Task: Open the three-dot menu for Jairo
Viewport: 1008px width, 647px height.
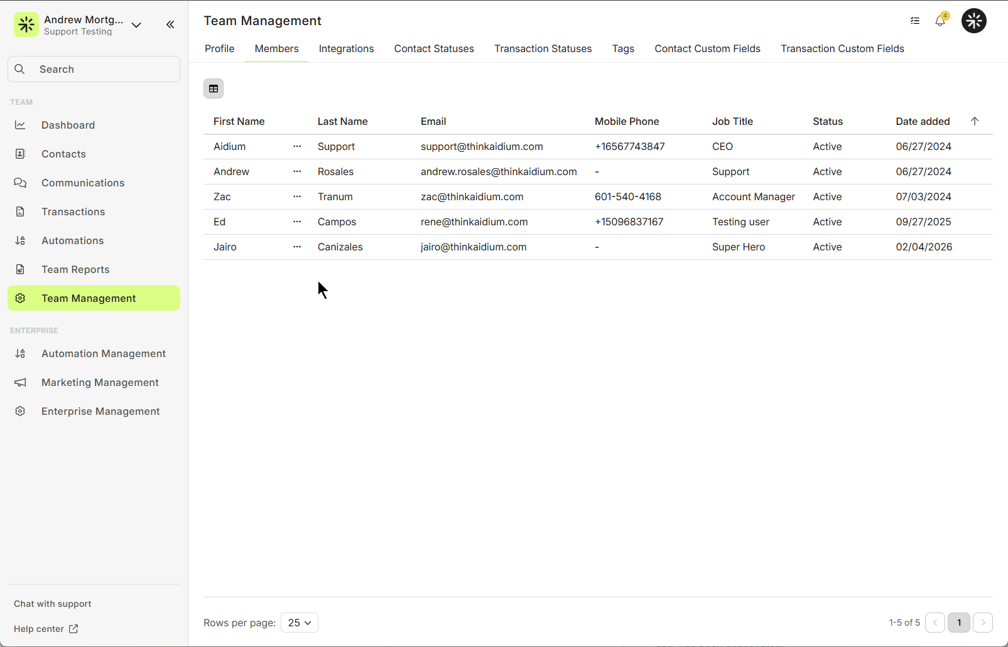Action: pos(297,247)
